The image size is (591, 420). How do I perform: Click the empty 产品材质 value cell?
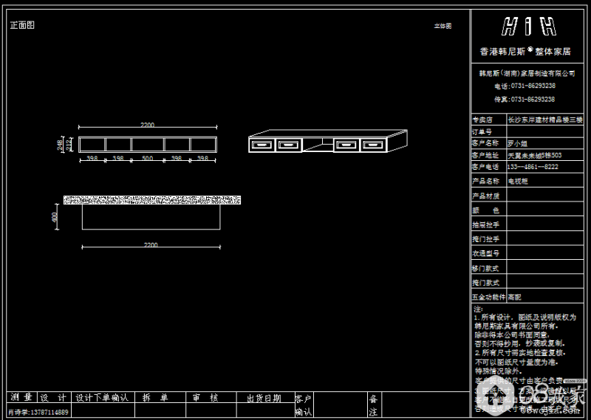tap(545, 196)
